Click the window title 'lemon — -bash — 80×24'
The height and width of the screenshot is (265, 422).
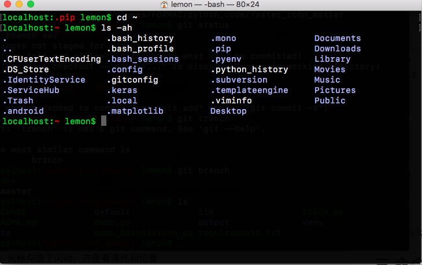click(x=215, y=4)
